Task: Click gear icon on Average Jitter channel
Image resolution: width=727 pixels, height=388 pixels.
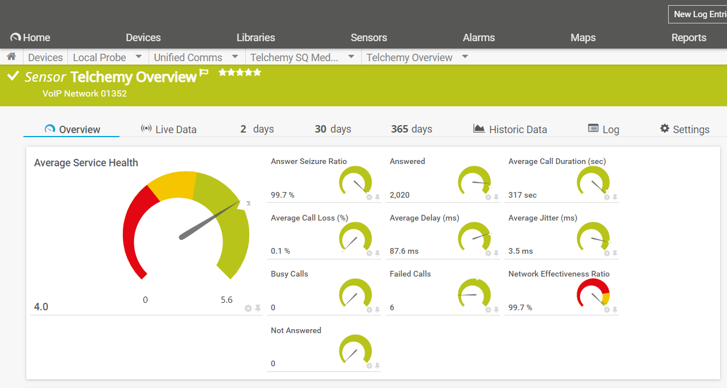Action: click(607, 253)
